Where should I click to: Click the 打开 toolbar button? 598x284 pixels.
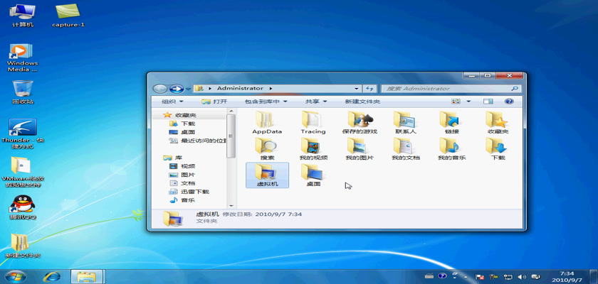[215, 102]
